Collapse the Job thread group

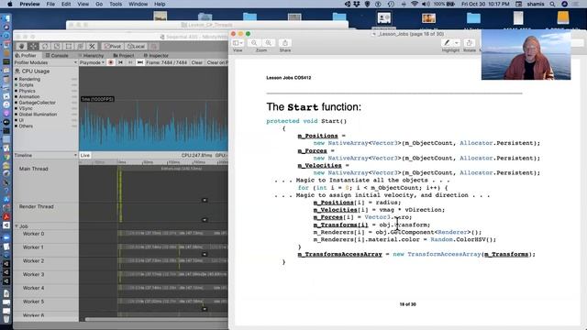(x=17, y=226)
